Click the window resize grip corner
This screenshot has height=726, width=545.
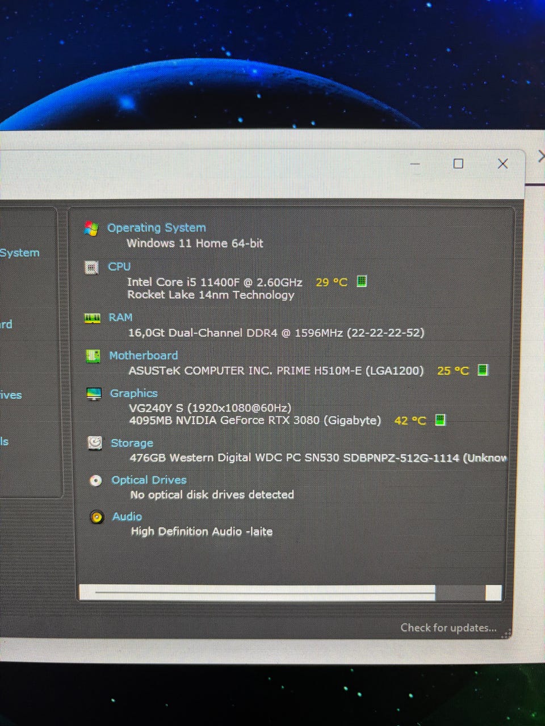[x=507, y=634]
